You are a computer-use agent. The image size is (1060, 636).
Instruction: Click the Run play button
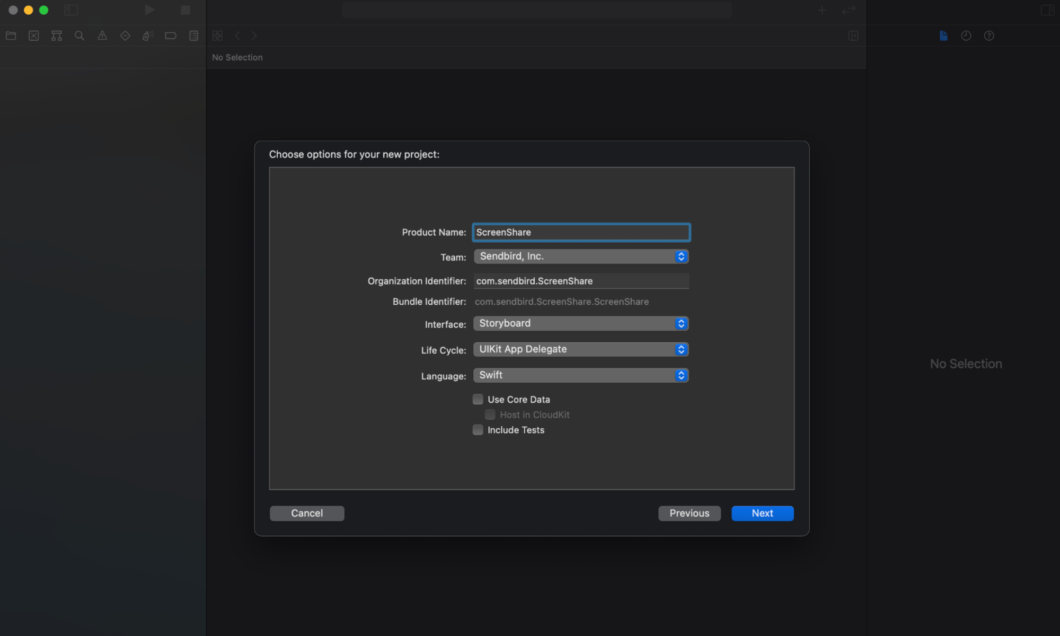149,10
